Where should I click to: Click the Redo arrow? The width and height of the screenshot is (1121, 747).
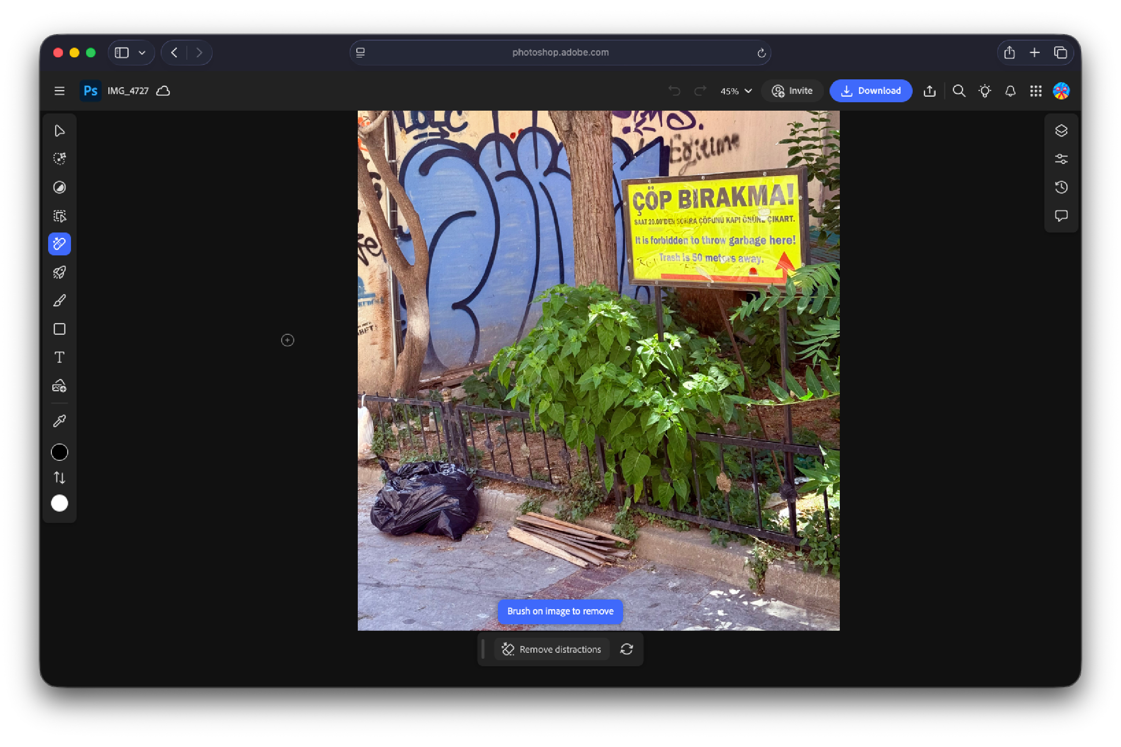tap(700, 91)
